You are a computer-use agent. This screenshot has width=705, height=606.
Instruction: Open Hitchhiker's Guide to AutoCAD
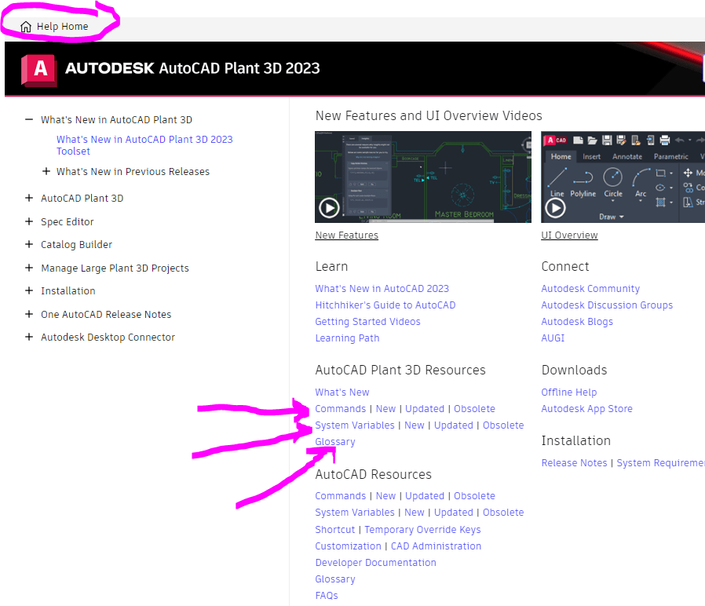[x=385, y=305]
